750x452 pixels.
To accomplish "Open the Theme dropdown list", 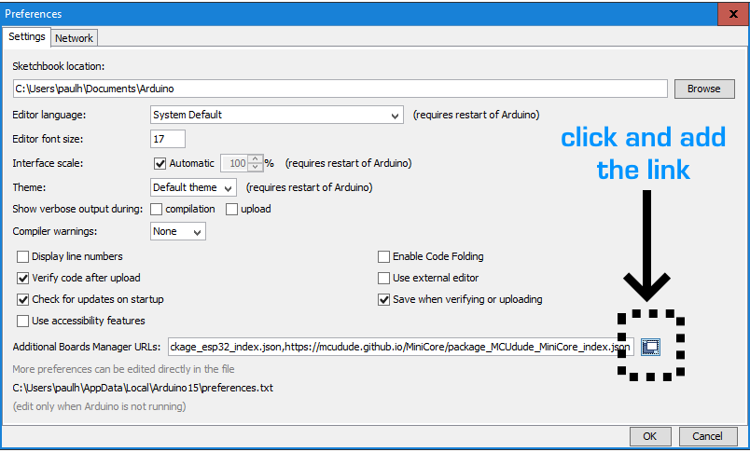I will [x=193, y=186].
